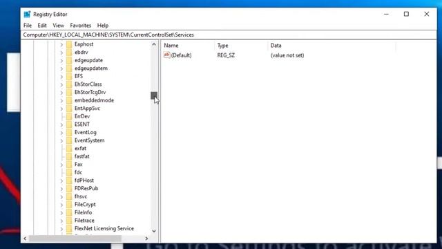Select the exfat folder icon
This screenshot has width=442, height=249.
tap(69, 149)
